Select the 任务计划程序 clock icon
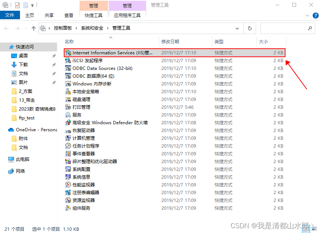319x233 pixels. point(68,146)
